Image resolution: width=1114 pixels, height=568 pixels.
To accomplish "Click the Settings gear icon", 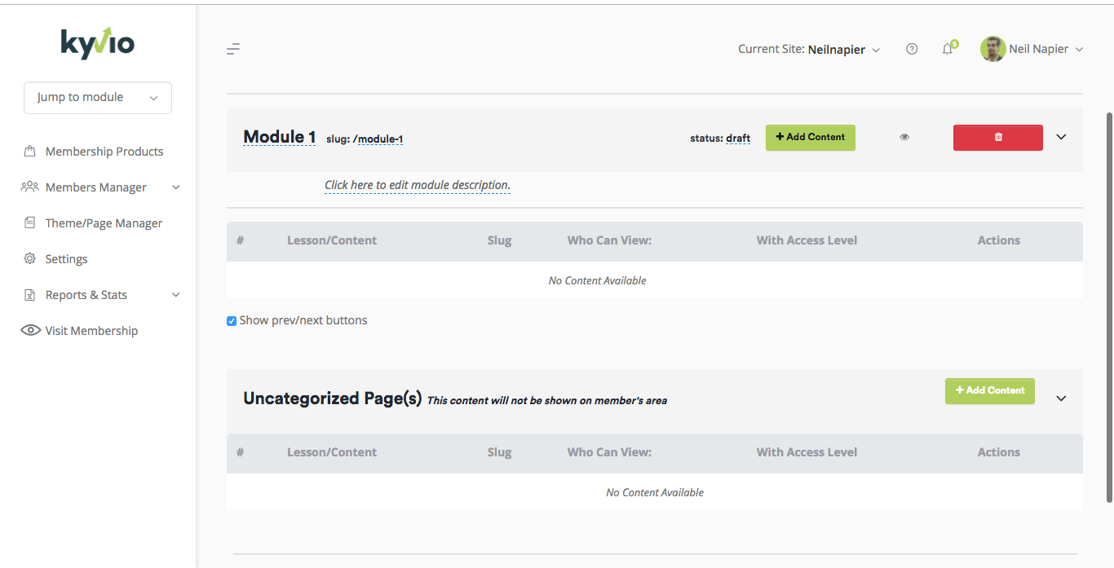I will [30, 258].
